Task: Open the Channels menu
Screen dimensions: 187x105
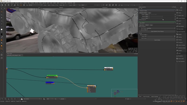Action: [17, 3]
